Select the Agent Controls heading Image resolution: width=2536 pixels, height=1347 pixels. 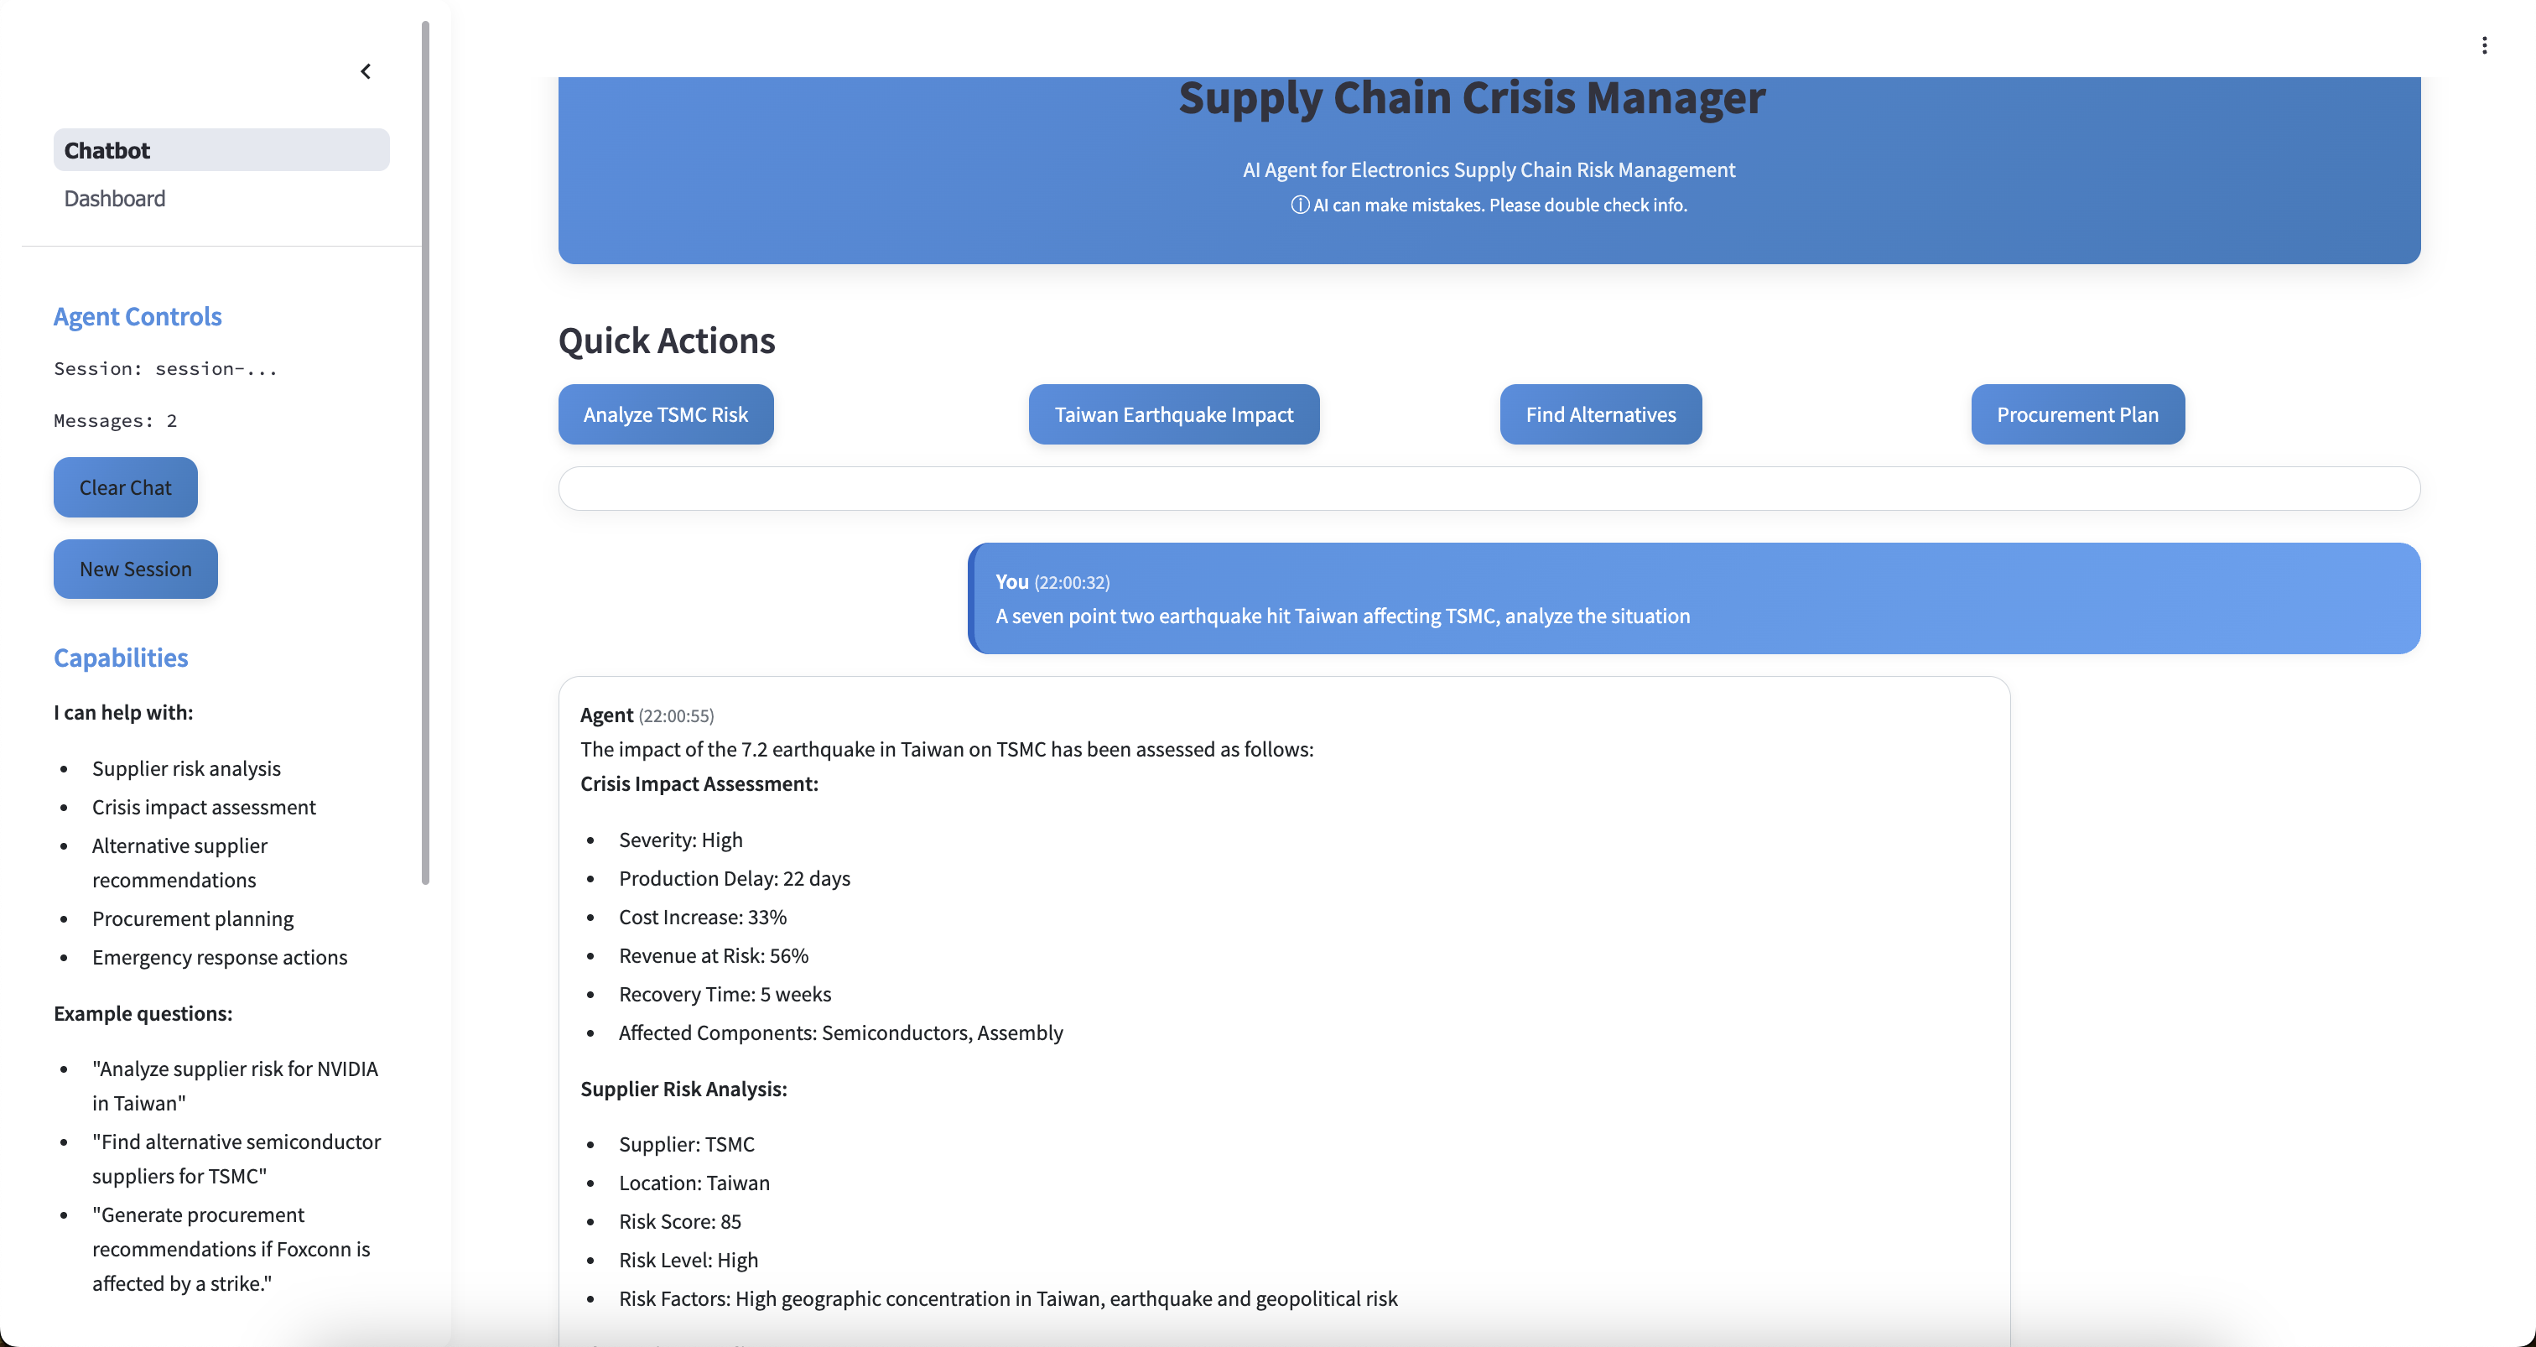[x=137, y=316]
